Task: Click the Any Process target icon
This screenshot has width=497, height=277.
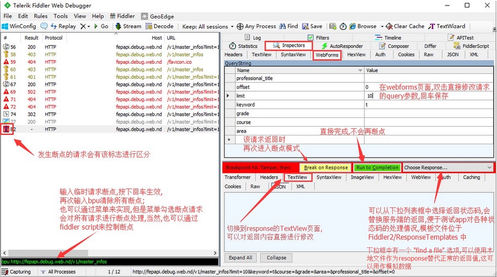Action: tap(240, 26)
